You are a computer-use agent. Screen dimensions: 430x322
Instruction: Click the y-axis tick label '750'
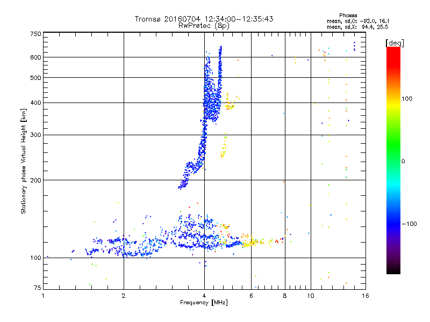coord(35,34)
